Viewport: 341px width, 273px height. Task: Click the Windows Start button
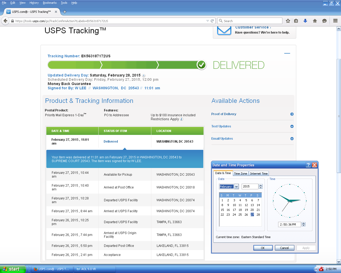click(13, 269)
